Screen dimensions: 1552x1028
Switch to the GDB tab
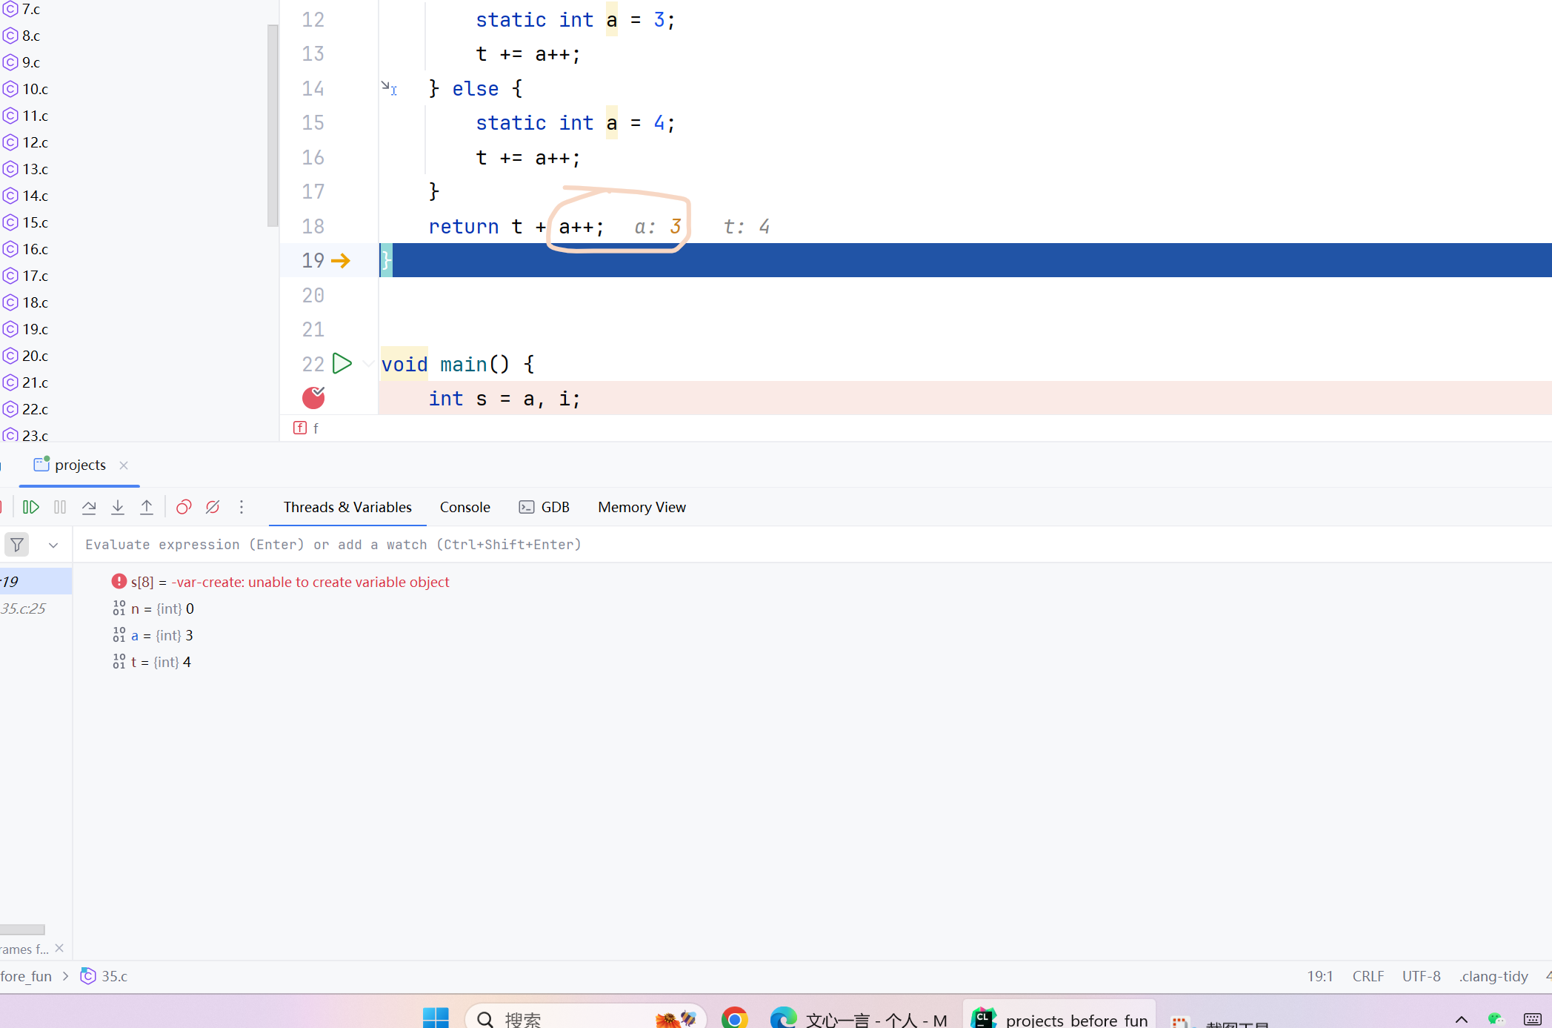pyautogui.click(x=544, y=507)
